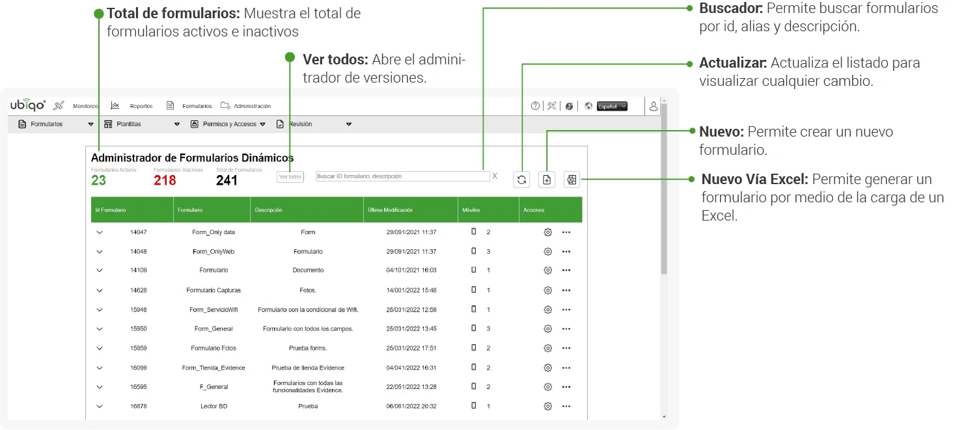Open settings gear for form 14047
Image resolution: width=953 pixels, height=430 pixels.
pyautogui.click(x=548, y=232)
